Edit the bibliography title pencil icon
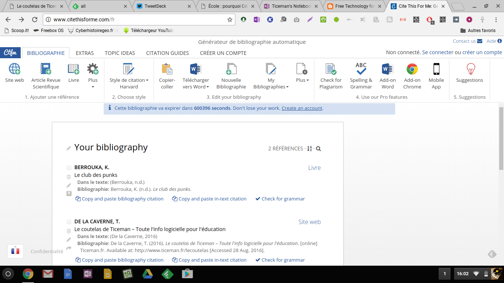504x283 pixels. 69,148
